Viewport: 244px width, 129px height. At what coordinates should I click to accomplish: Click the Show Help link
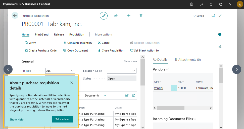tap(17, 119)
